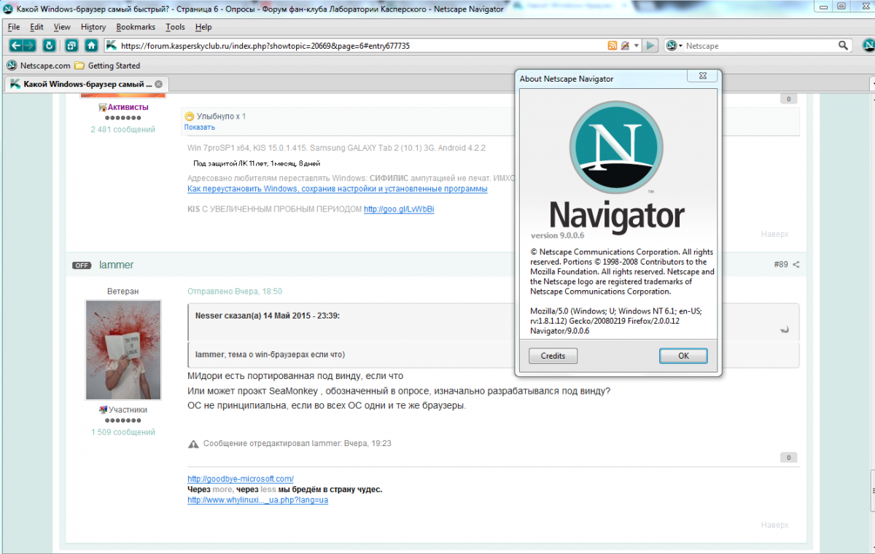Open Как переустановить Windows link
The height and width of the screenshot is (554, 875).
click(x=338, y=189)
